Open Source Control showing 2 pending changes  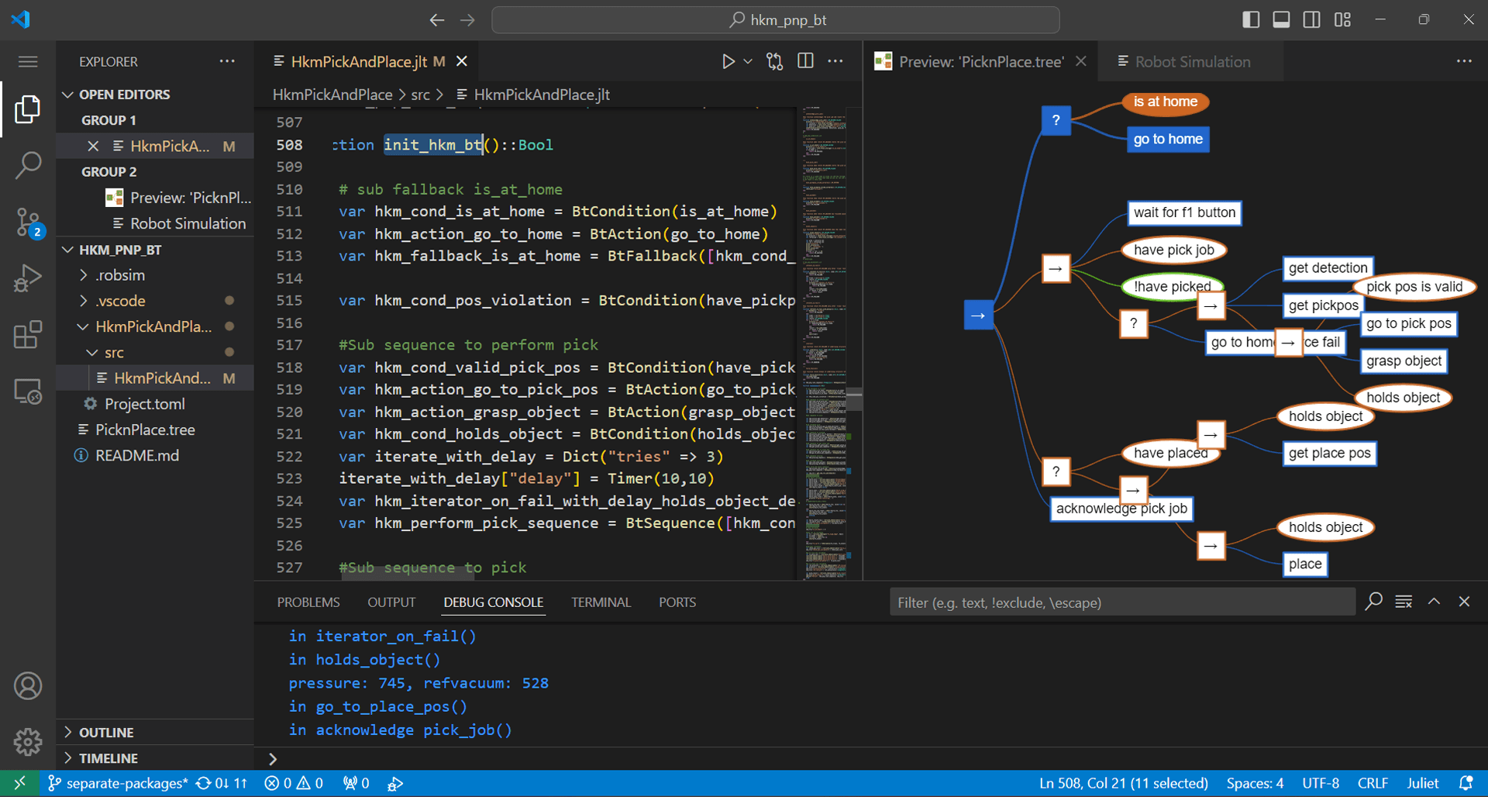29,223
